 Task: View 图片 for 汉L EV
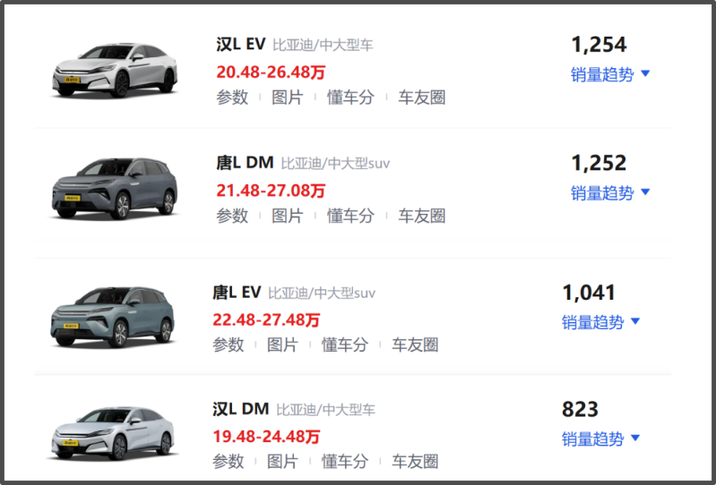287,98
